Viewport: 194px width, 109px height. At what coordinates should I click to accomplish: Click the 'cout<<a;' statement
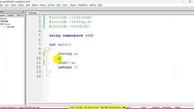pyautogui.click(x=67, y=63)
